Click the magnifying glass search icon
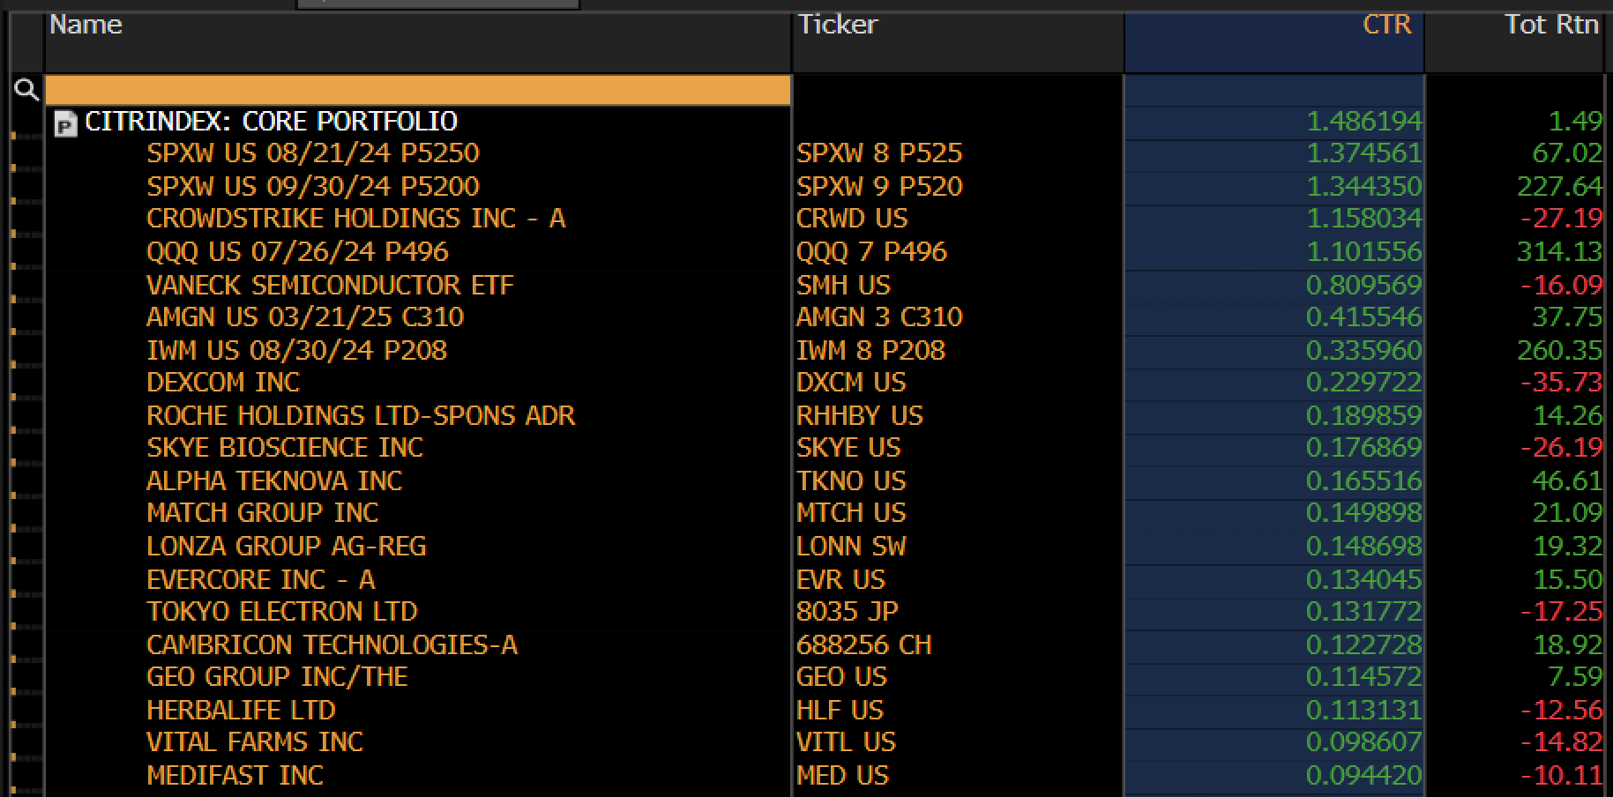 (26, 89)
